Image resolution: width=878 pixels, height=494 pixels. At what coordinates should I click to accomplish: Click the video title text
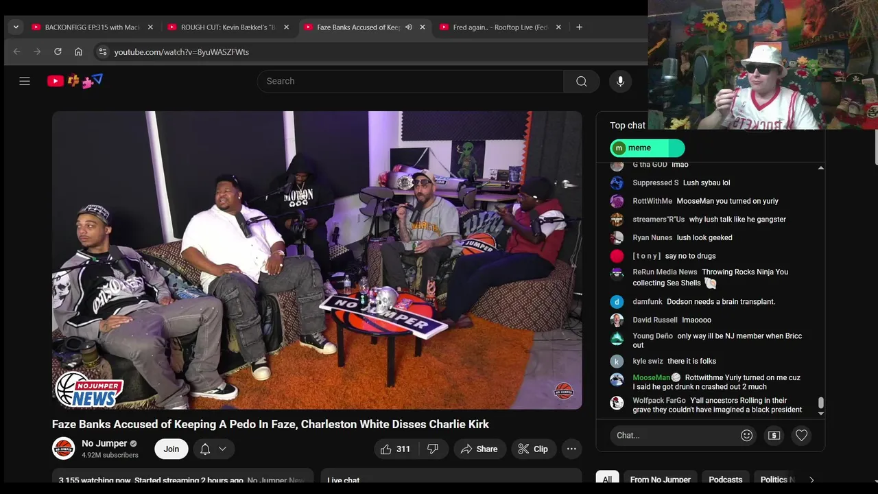270,424
